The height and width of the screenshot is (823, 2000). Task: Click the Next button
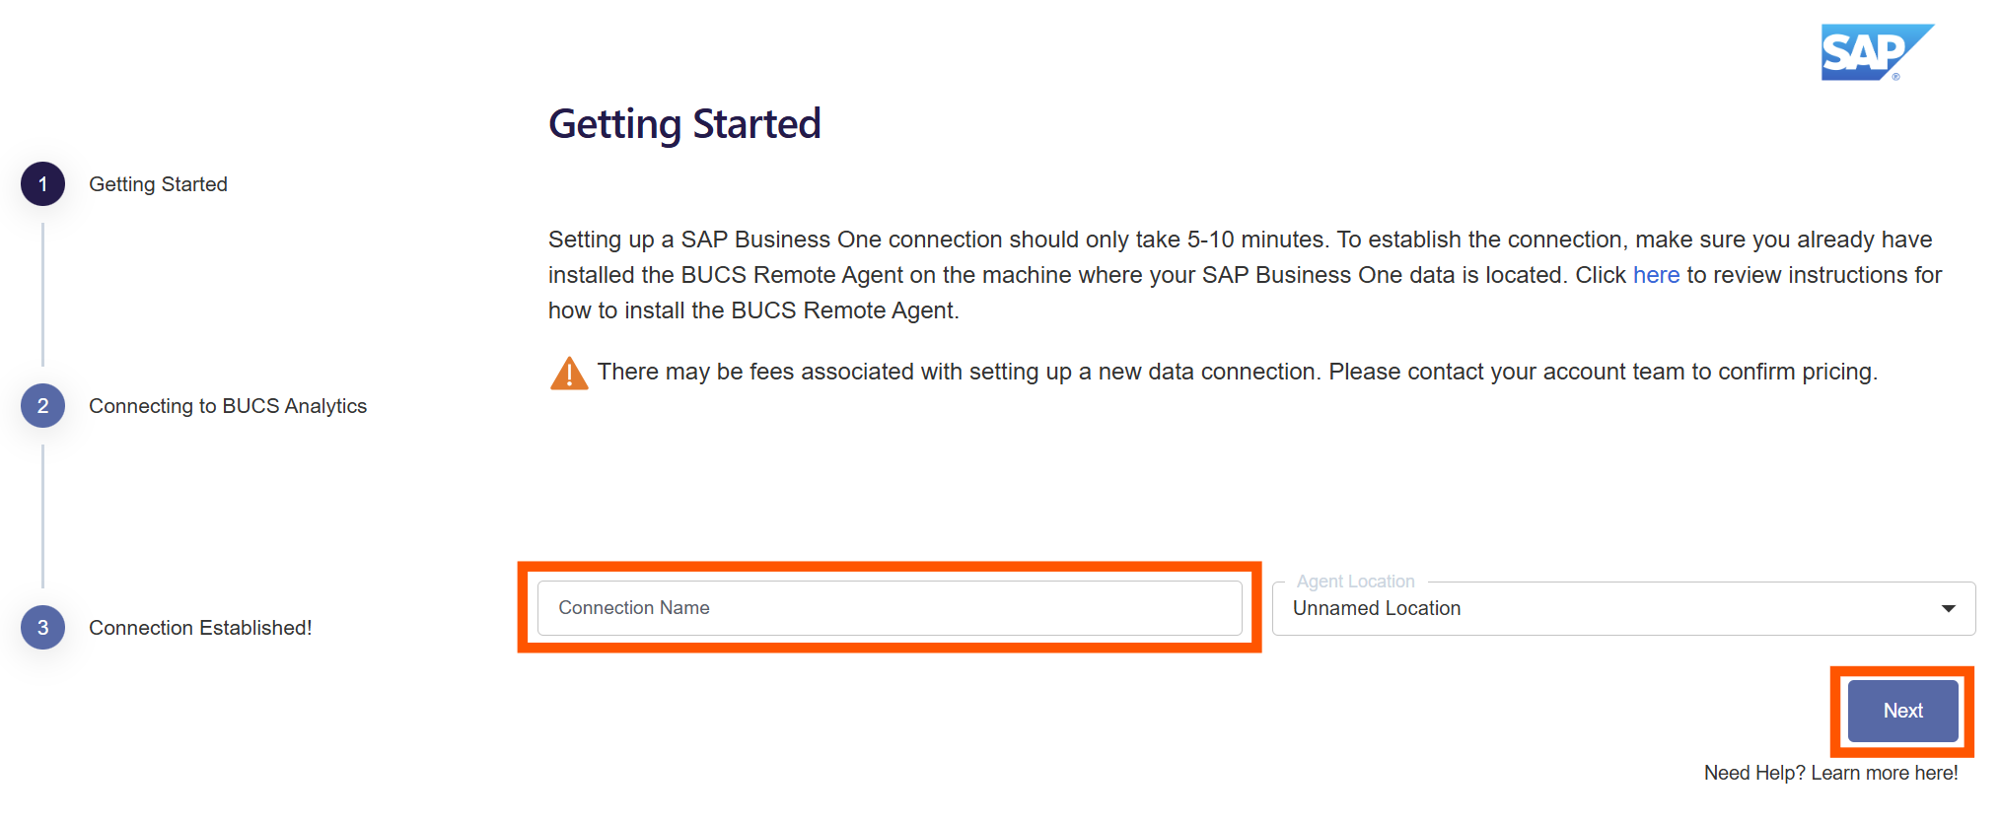point(1901,711)
